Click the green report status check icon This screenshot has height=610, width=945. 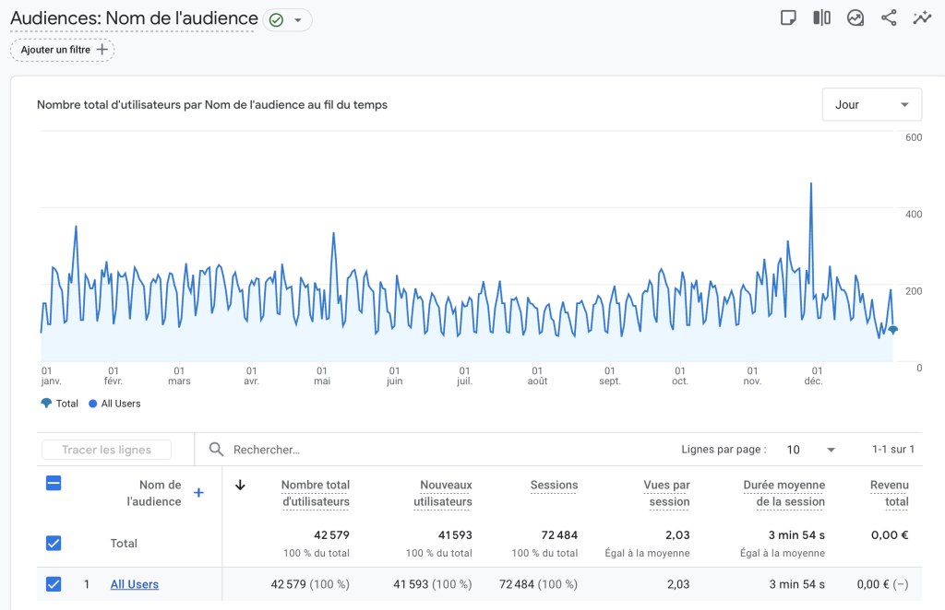[276, 20]
